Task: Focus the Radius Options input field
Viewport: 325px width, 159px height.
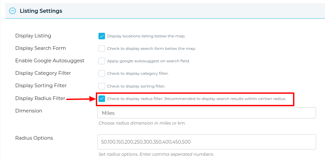Action: pyautogui.click(x=206, y=142)
